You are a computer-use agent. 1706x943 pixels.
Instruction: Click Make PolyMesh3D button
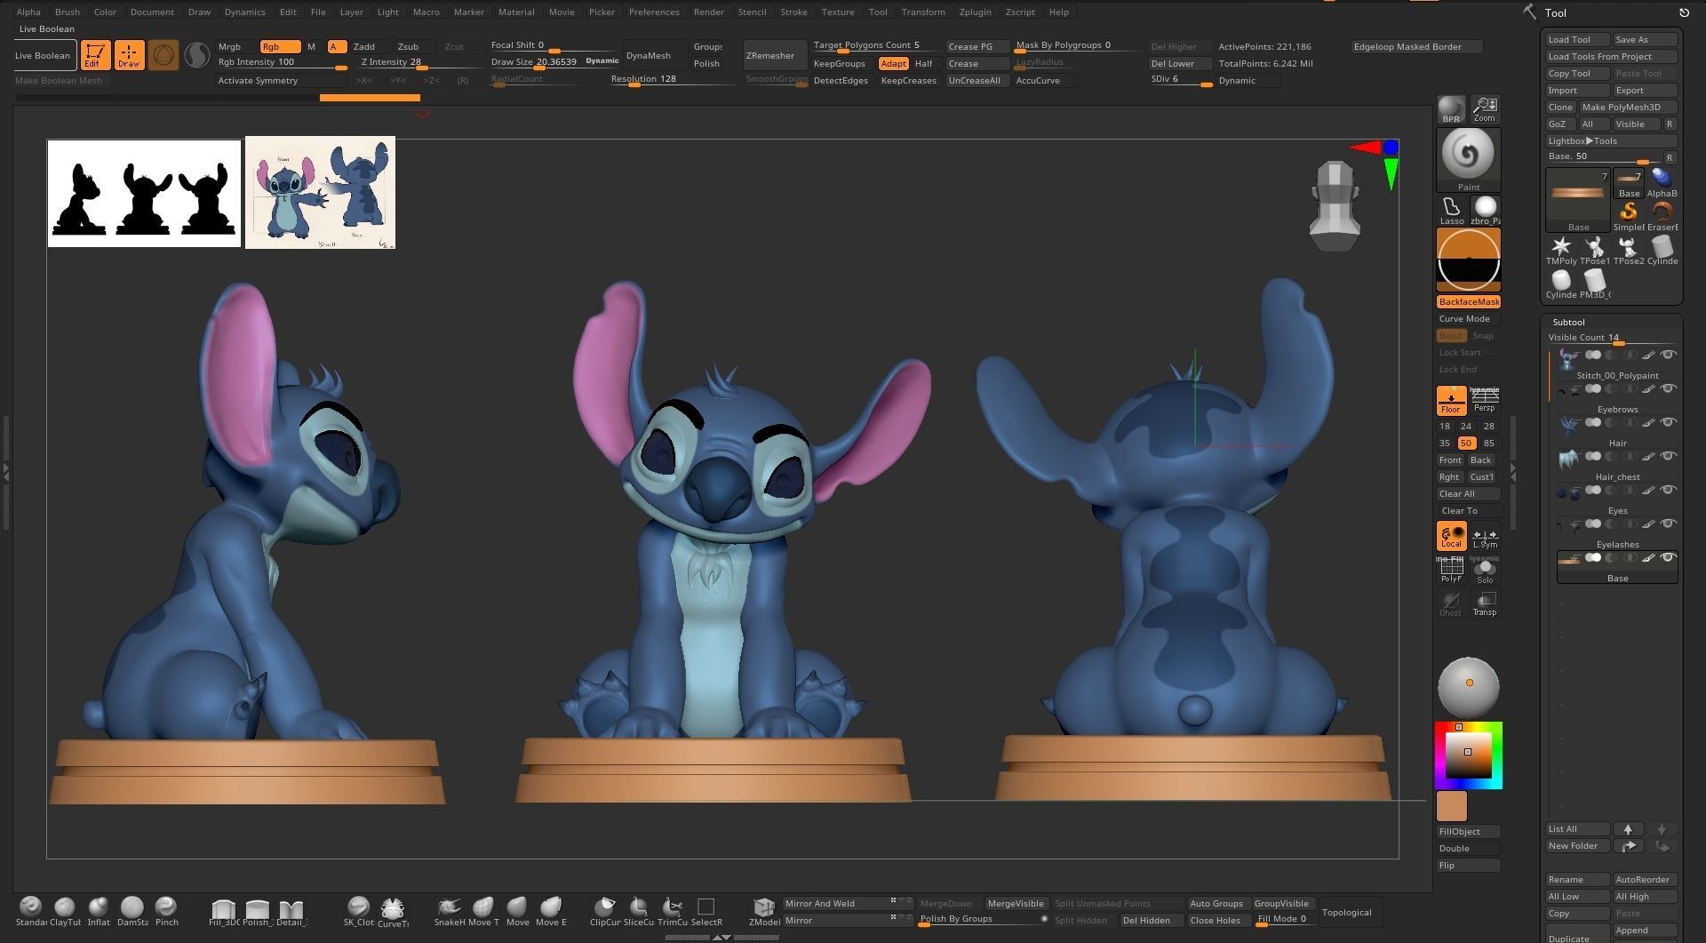coord(1628,107)
